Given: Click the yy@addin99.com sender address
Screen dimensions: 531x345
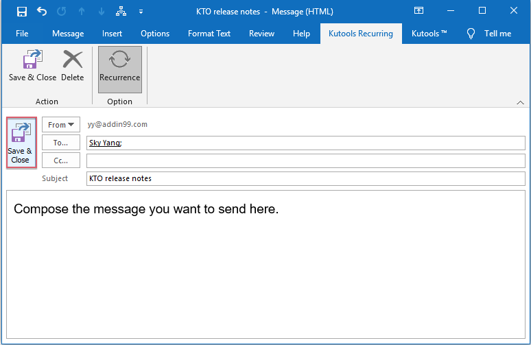Looking at the screenshot, I should click(x=117, y=124).
